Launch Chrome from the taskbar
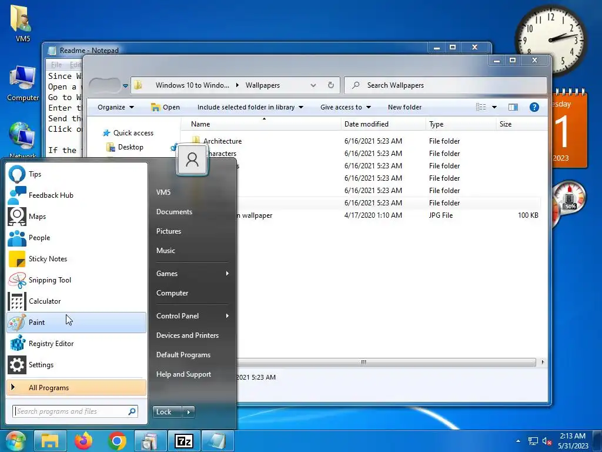 pyautogui.click(x=117, y=441)
